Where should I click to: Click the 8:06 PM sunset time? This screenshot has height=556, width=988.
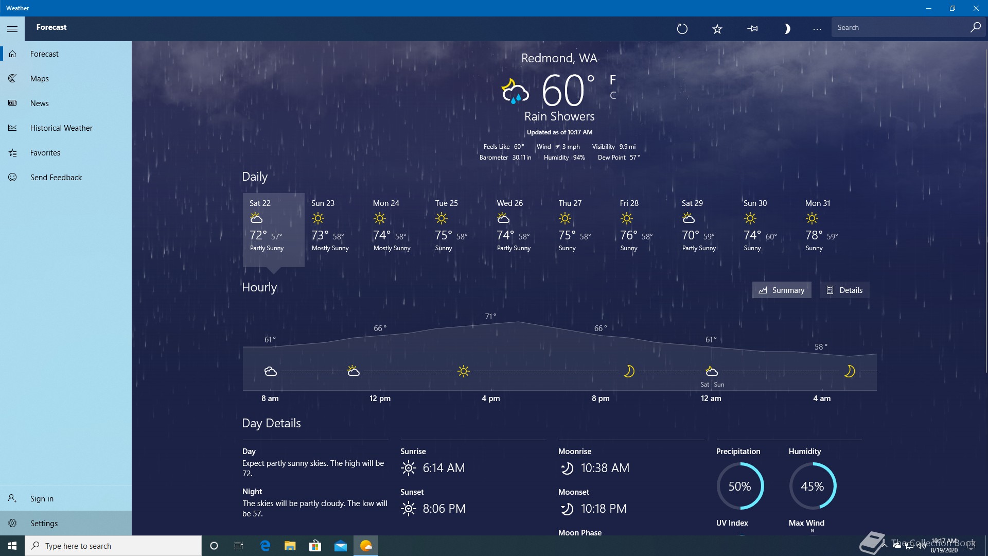coord(444,509)
